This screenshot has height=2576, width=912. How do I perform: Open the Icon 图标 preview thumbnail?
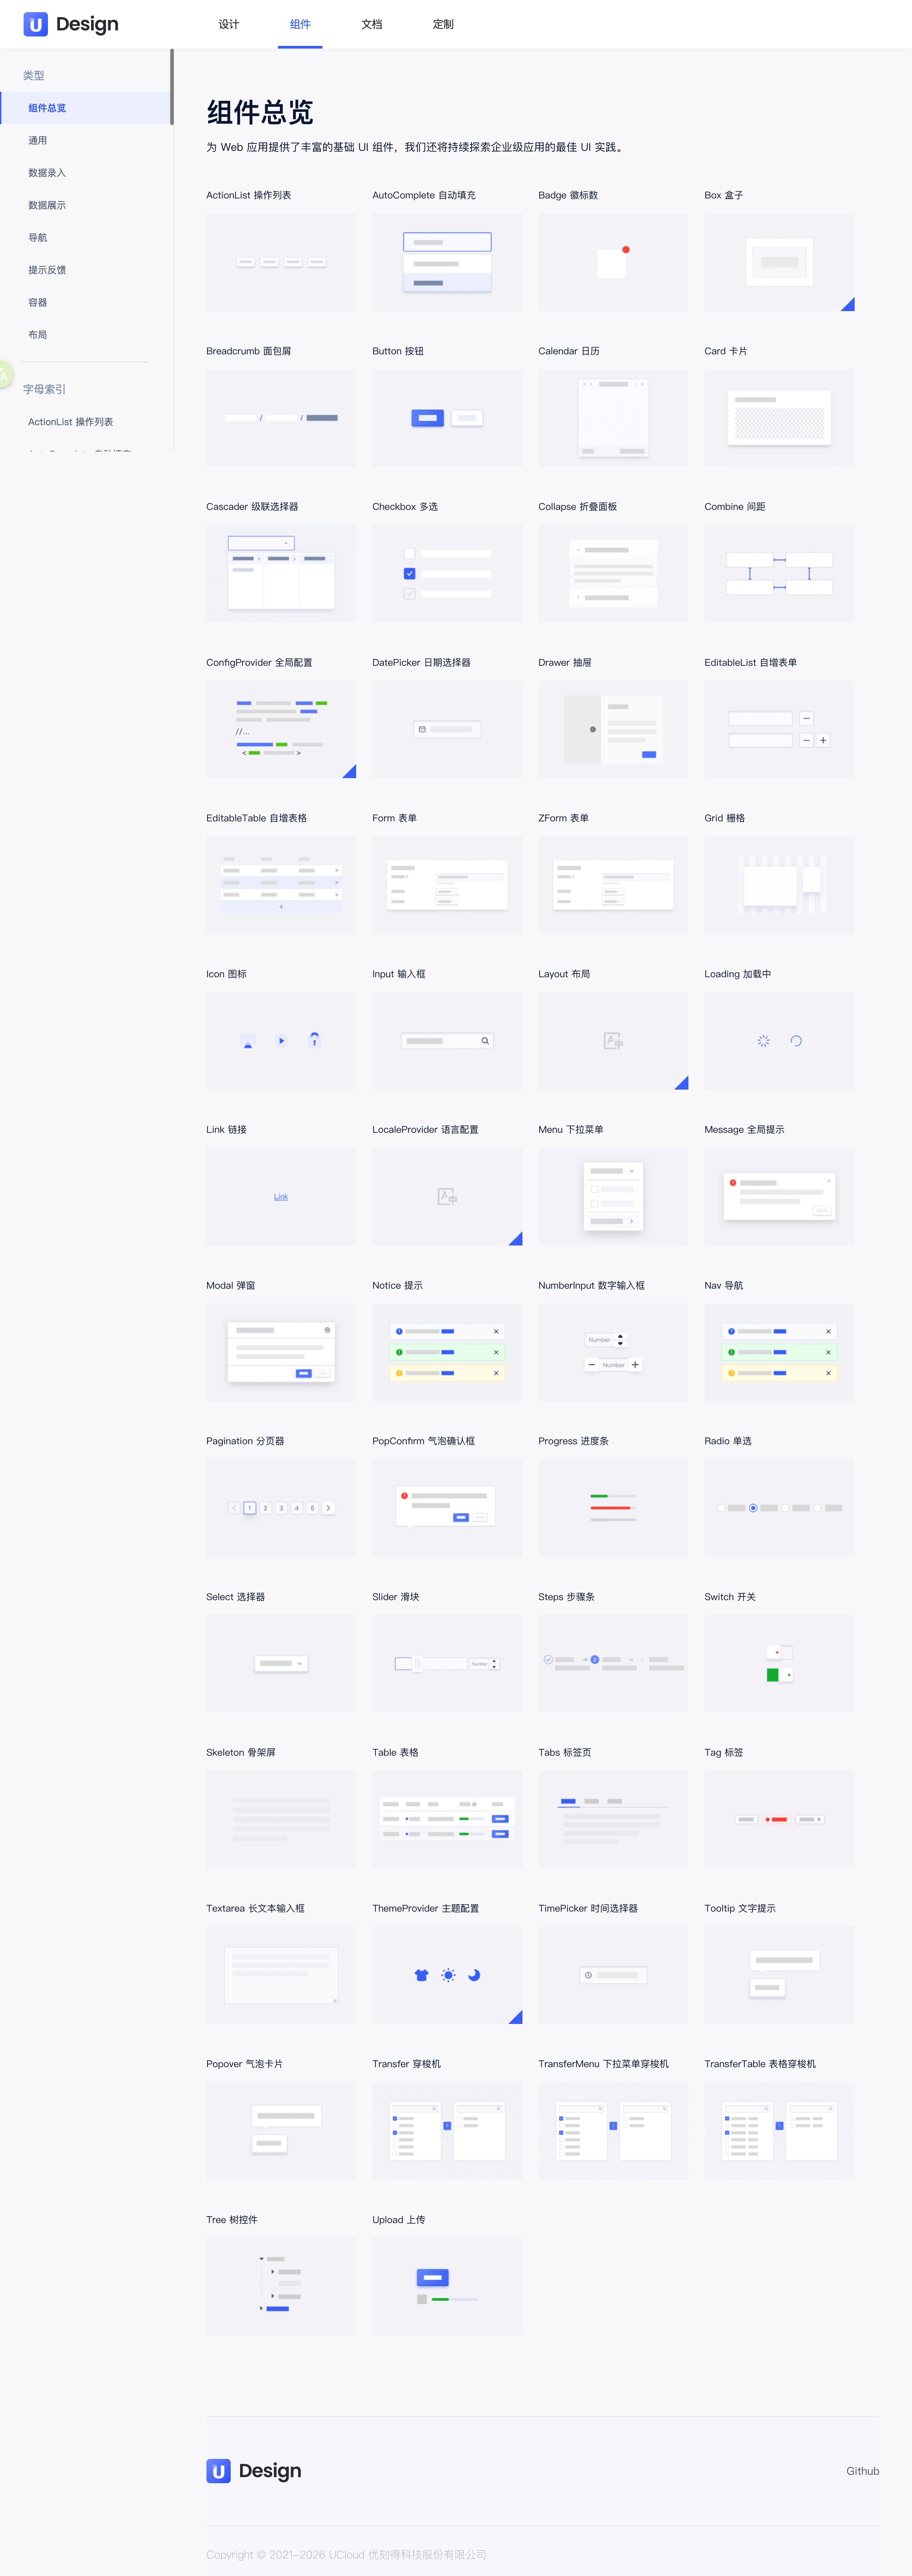[x=281, y=1041]
